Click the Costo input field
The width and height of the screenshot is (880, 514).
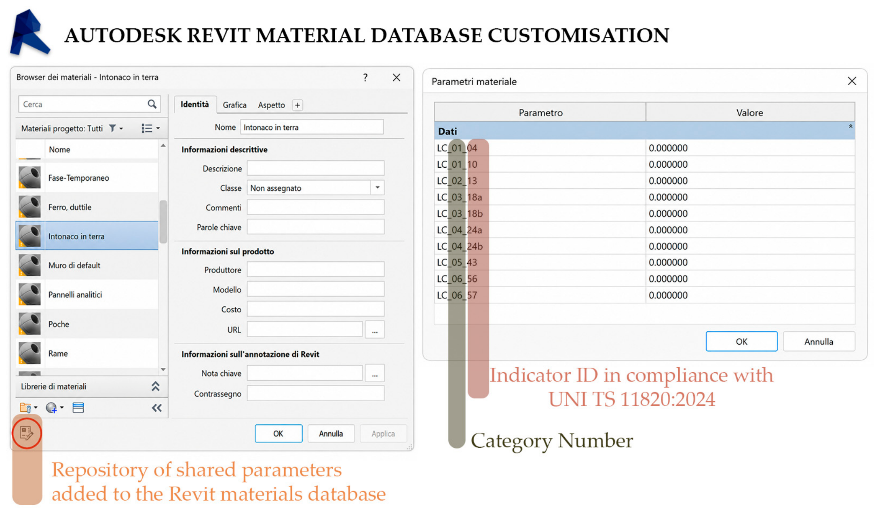tap(315, 310)
